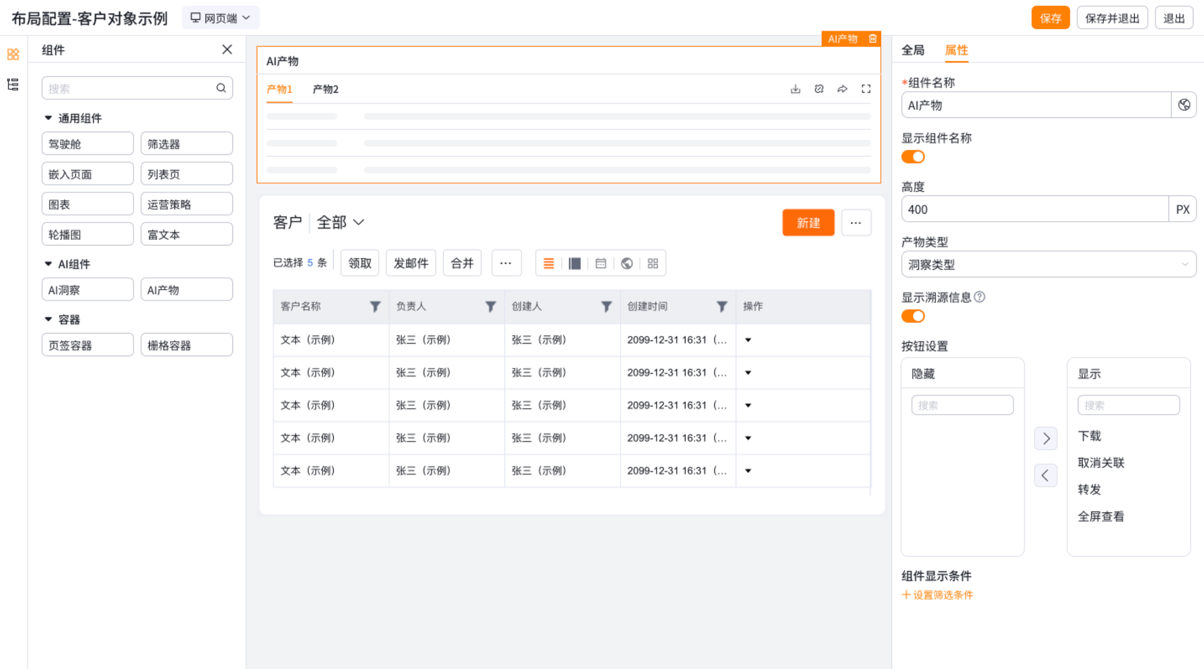Click the unlink icon in AI产物 card

819,89
